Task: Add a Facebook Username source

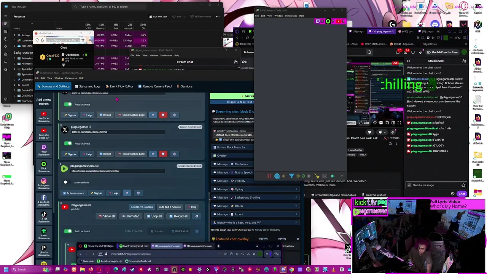Action: (43, 200)
